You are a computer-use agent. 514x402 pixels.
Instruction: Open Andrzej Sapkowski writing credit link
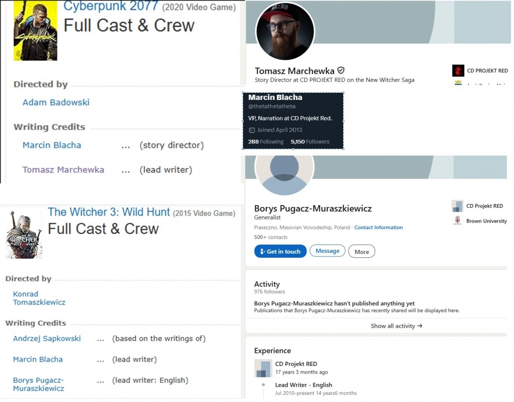[x=47, y=339]
